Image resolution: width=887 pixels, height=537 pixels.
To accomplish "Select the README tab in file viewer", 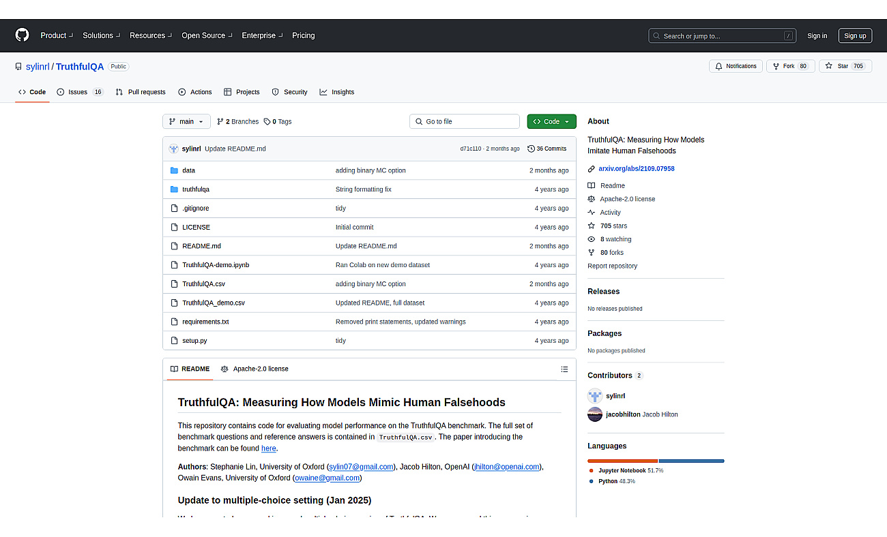I will (x=190, y=369).
